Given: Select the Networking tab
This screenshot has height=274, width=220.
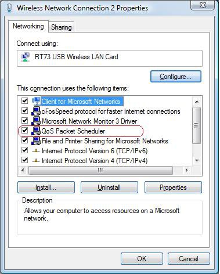Looking at the screenshot, I should 28,26.
